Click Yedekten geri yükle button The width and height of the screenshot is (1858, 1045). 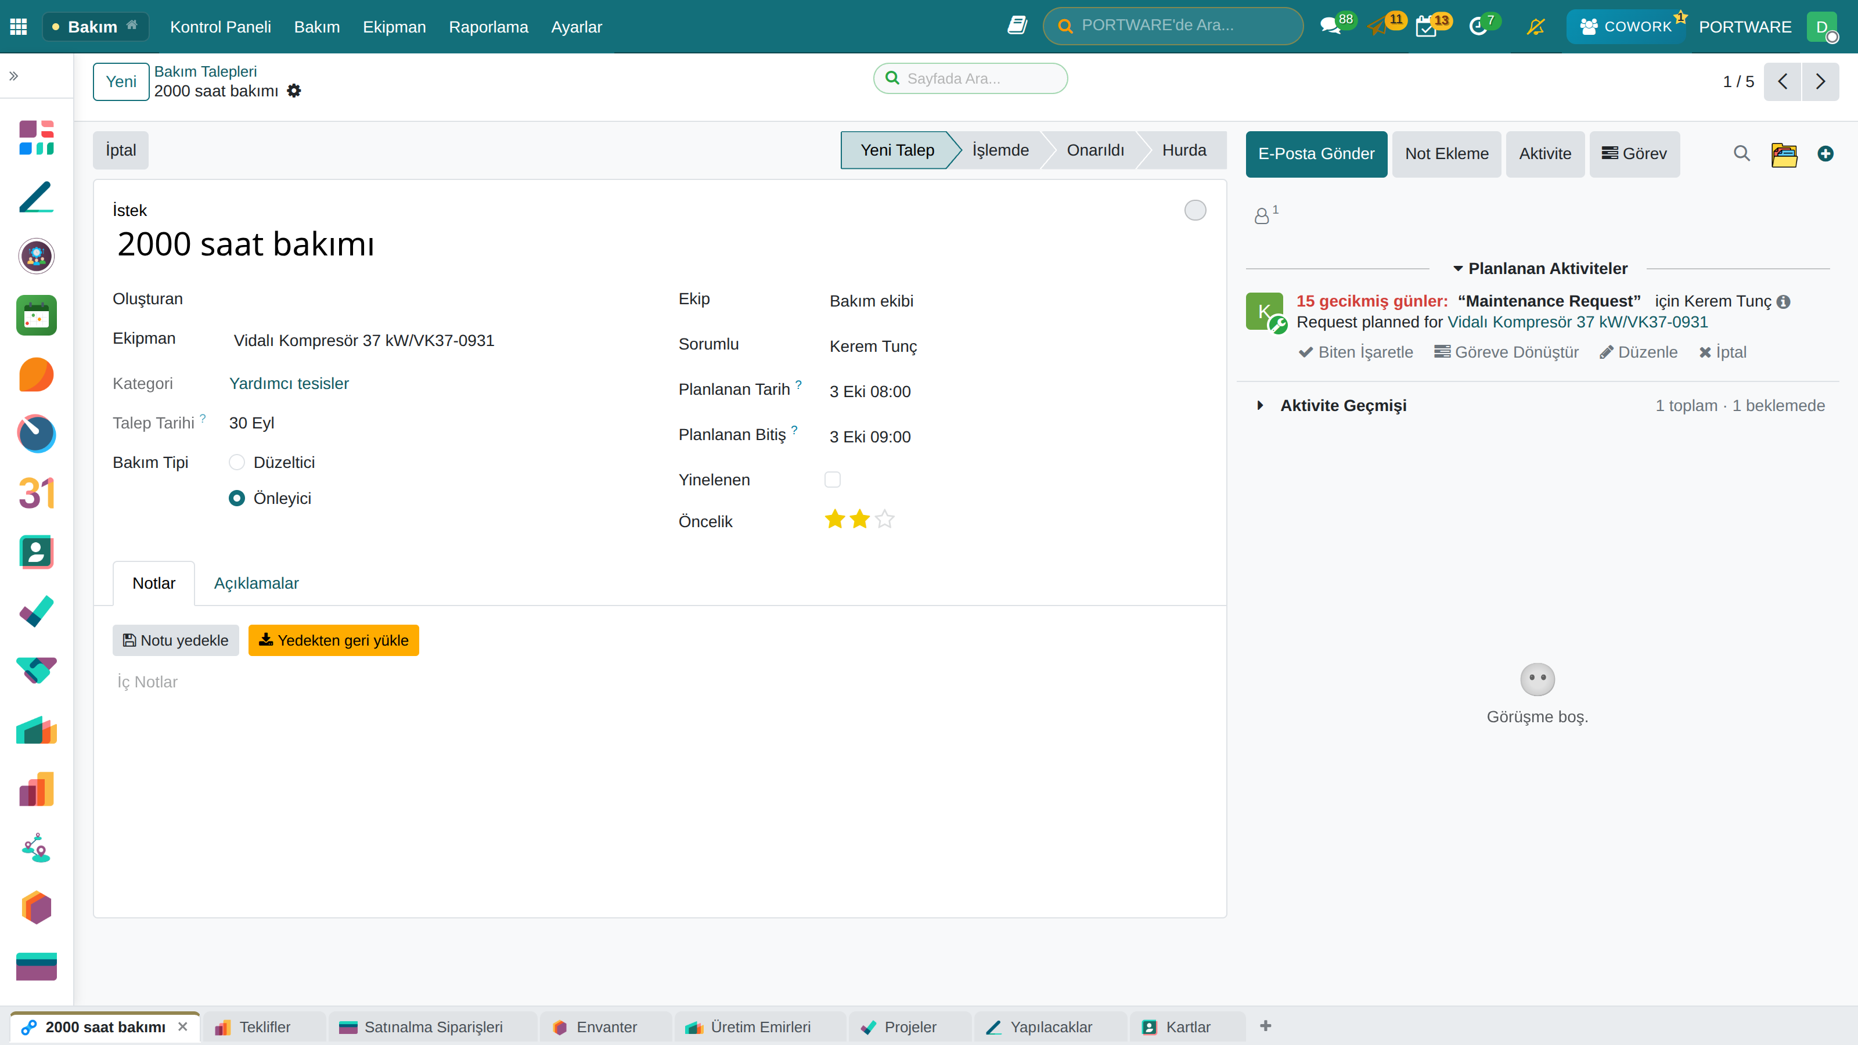[333, 640]
